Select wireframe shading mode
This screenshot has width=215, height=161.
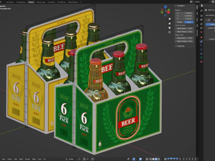point(150,159)
